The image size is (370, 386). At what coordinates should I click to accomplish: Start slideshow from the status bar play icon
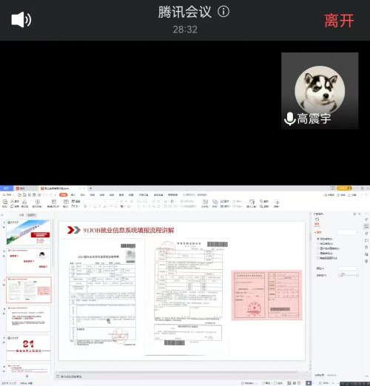[x=309, y=383]
